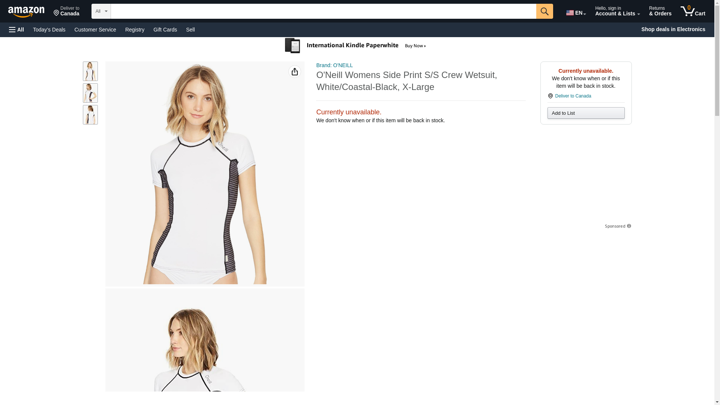This screenshot has height=405, width=720.
Task: Expand the Account & Lists menu
Action: (617, 11)
